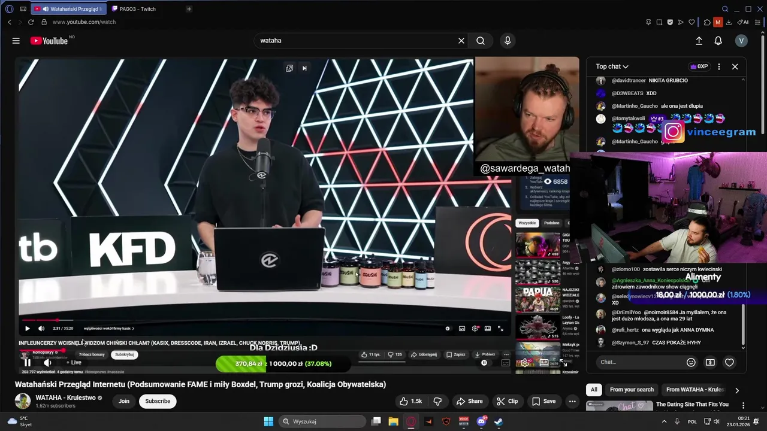Click the 0XP crown badge in chat
The image size is (767, 431).
click(x=699, y=66)
